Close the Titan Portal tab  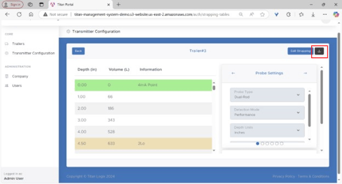108,4
